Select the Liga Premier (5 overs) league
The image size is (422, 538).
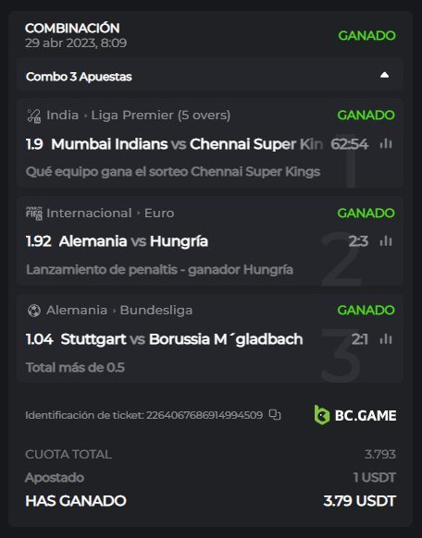pos(160,116)
